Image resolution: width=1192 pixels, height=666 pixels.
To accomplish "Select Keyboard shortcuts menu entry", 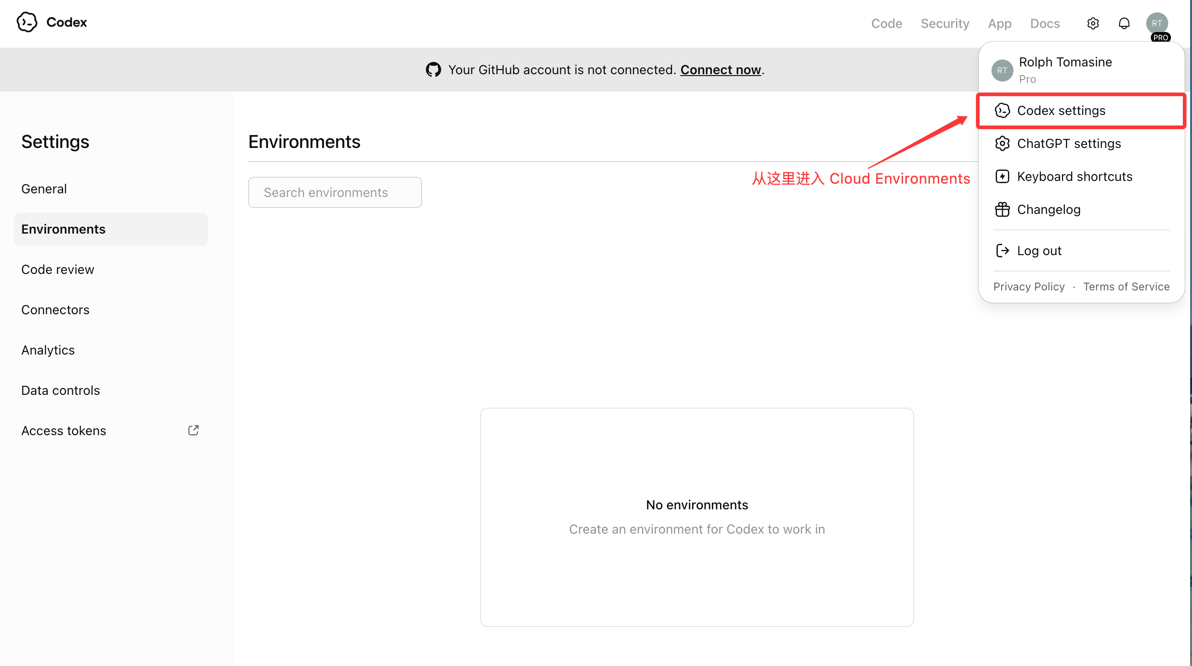I will click(x=1081, y=176).
